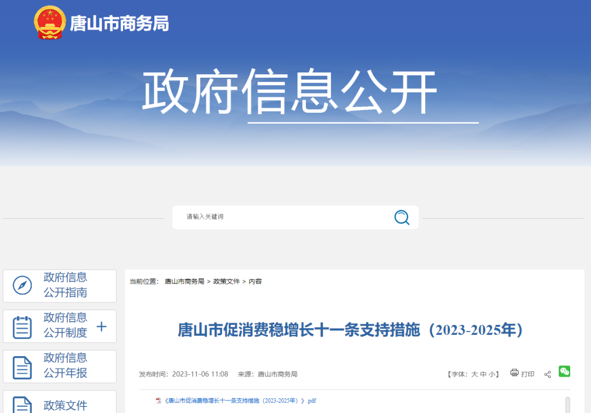
Task: Click the share icon beside 打印
Action: click(547, 374)
